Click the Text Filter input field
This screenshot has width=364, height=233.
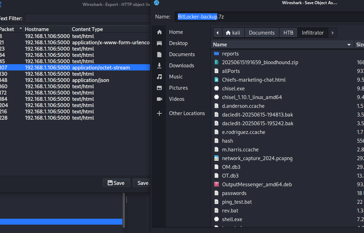tap(88, 18)
